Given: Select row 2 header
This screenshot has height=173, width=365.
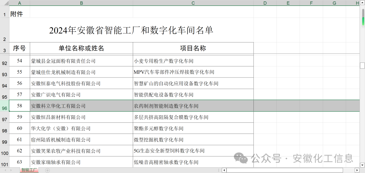Looking at the screenshot, I should coord(5,30).
